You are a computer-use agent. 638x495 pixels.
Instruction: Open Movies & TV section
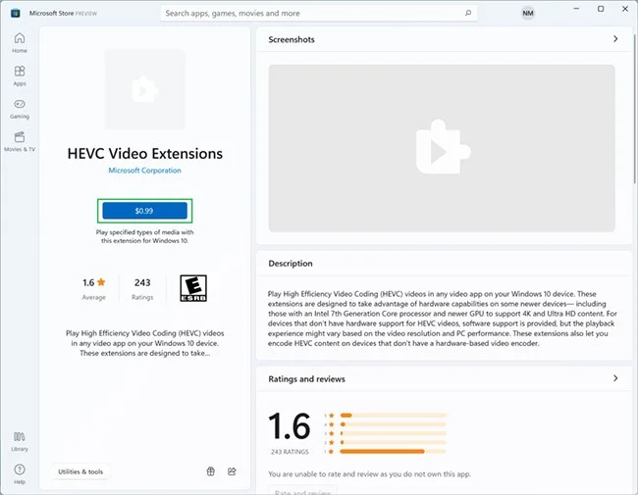[20, 141]
